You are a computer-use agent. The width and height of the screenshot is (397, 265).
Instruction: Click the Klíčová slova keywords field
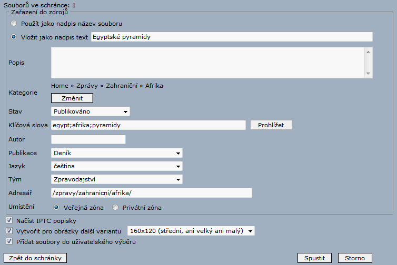[148, 125]
